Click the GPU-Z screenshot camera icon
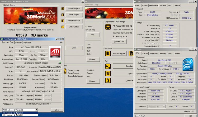 pyautogui.click(x=61, y=42)
